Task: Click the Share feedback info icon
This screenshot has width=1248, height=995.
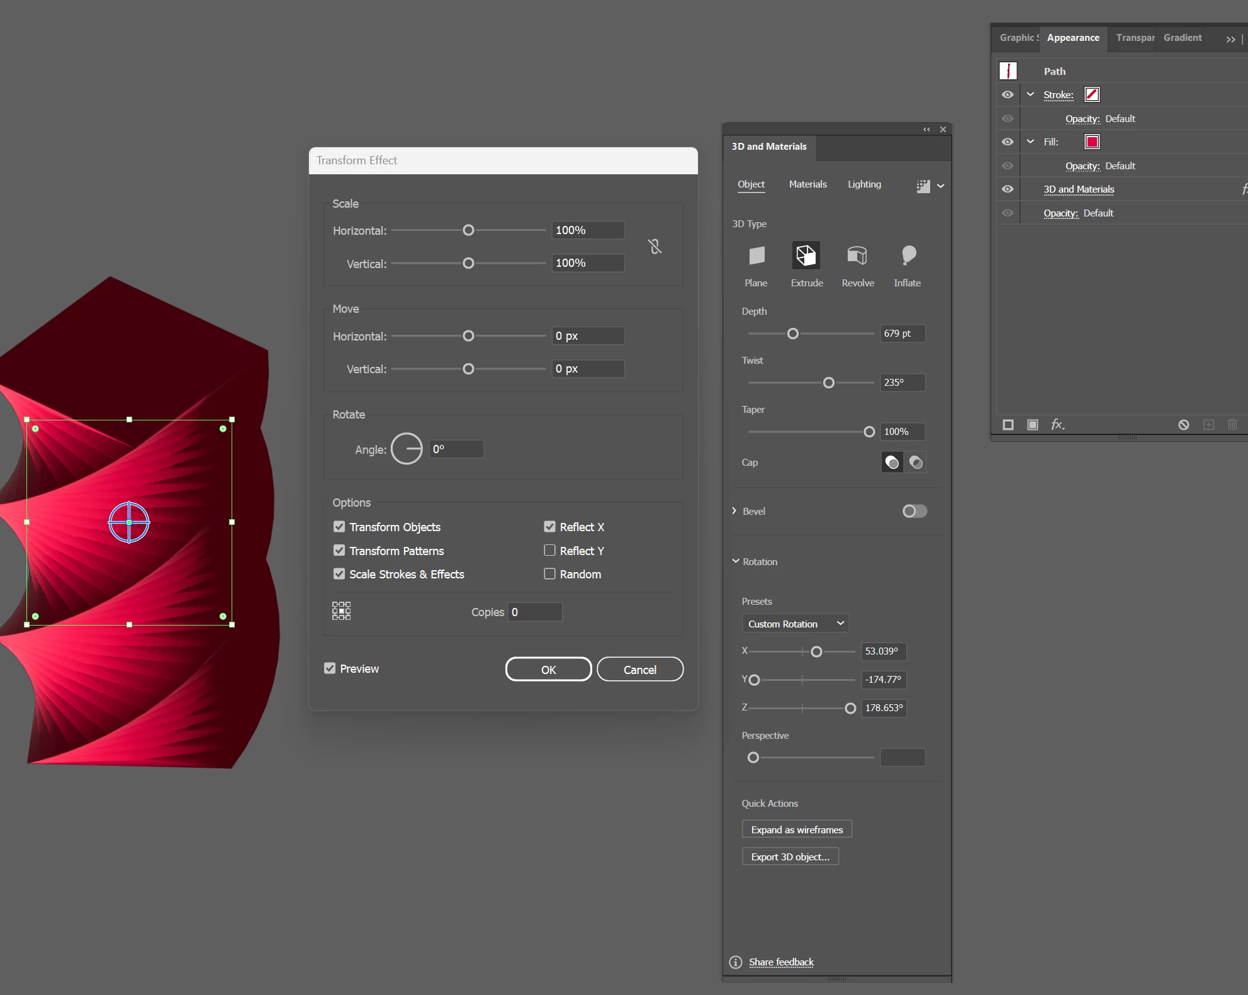Action: (736, 962)
